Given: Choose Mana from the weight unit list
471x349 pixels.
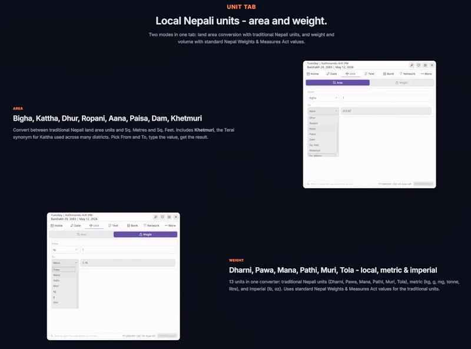Looking at the screenshot, I should click(x=64, y=275).
